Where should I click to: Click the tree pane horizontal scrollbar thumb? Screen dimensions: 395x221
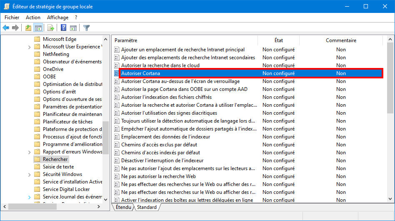pos(32,207)
